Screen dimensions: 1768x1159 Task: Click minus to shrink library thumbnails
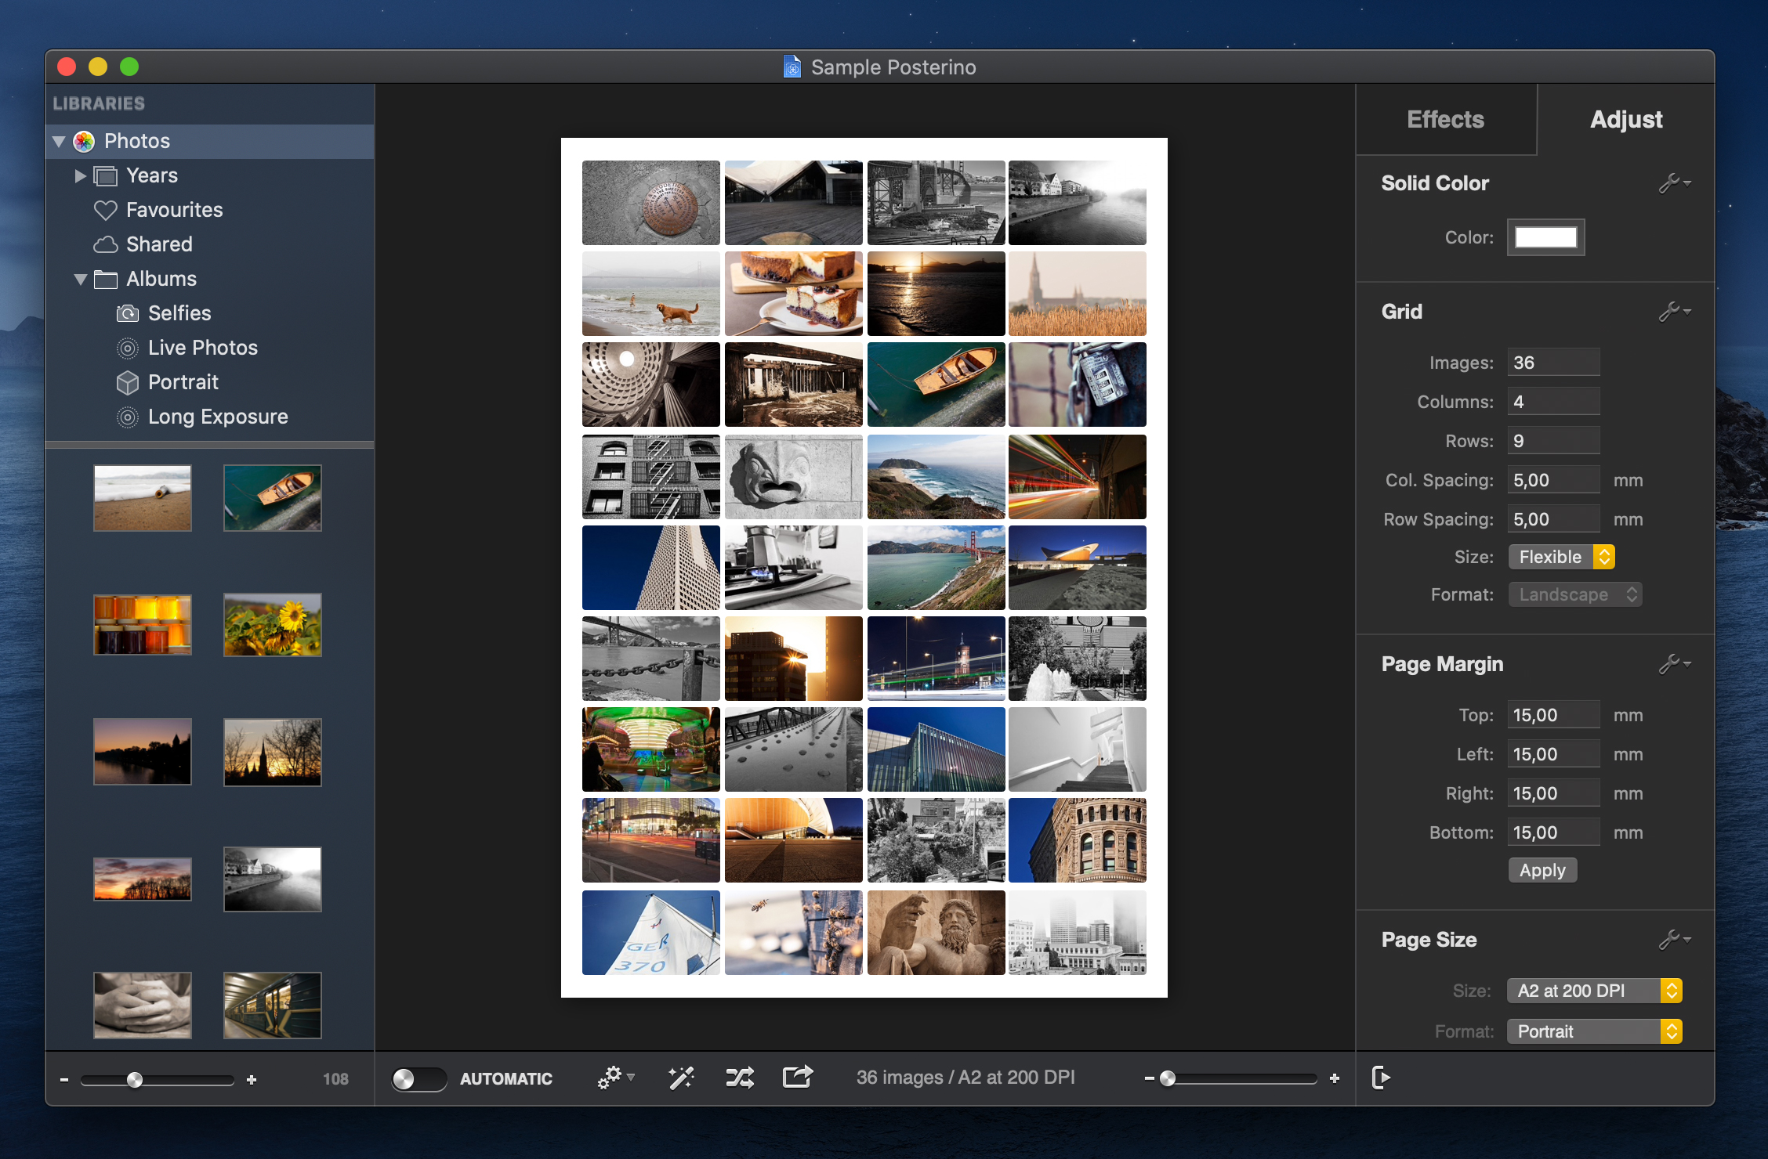(64, 1080)
